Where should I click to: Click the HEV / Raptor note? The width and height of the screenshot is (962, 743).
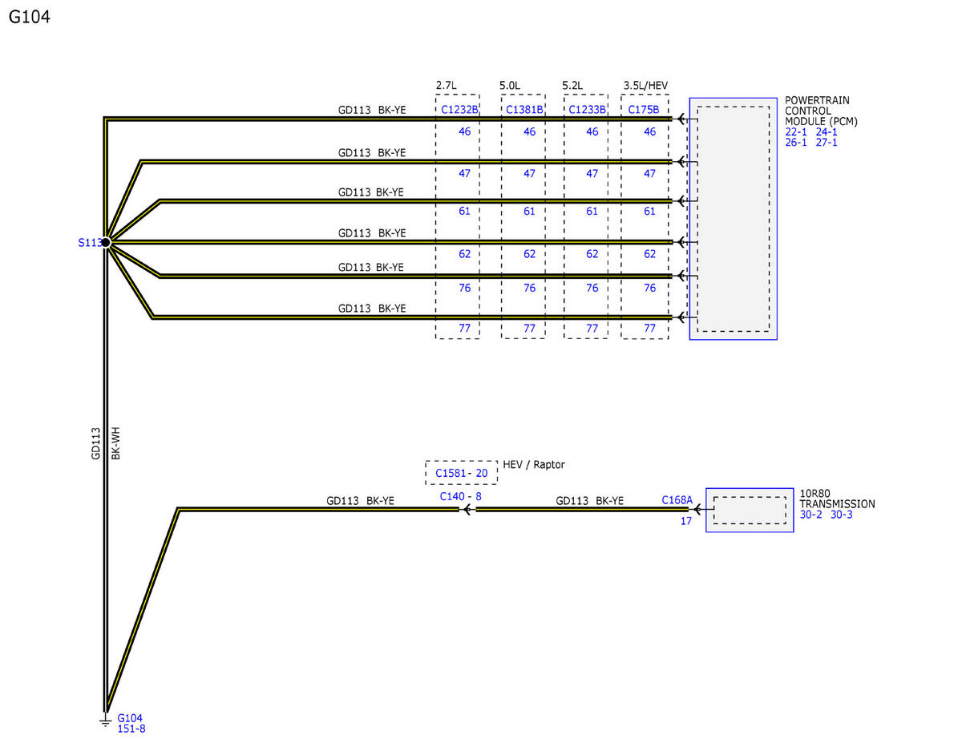pos(534,465)
